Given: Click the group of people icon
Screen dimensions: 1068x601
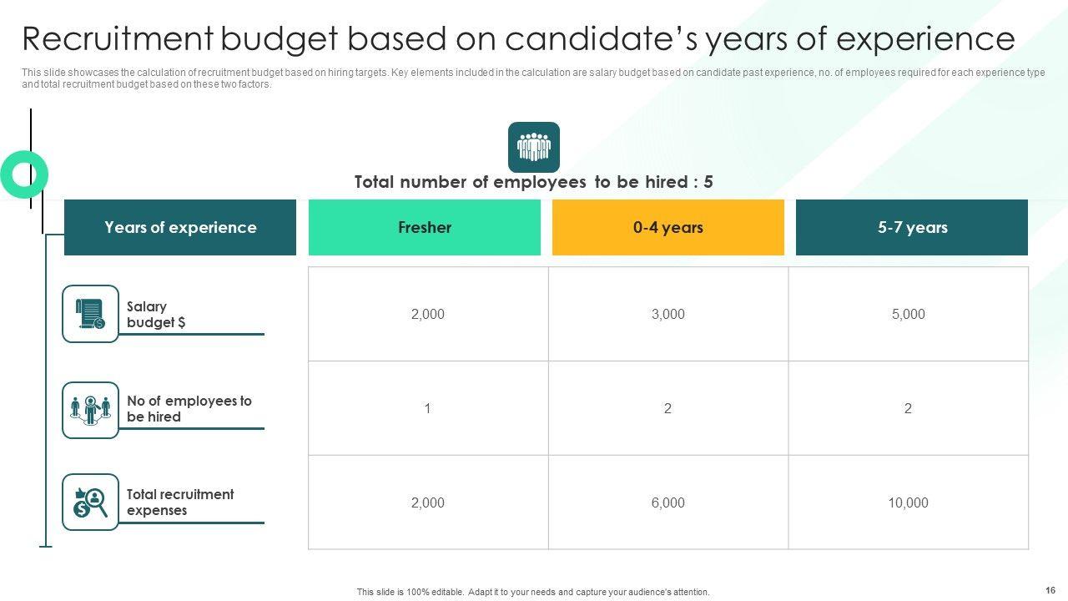Looking at the screenshot, I should (x=534, y=148).
